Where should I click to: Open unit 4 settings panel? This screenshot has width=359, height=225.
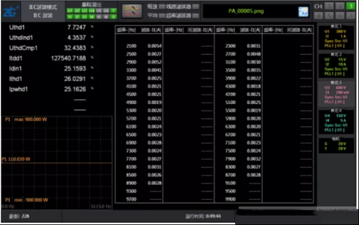(336, 121)
